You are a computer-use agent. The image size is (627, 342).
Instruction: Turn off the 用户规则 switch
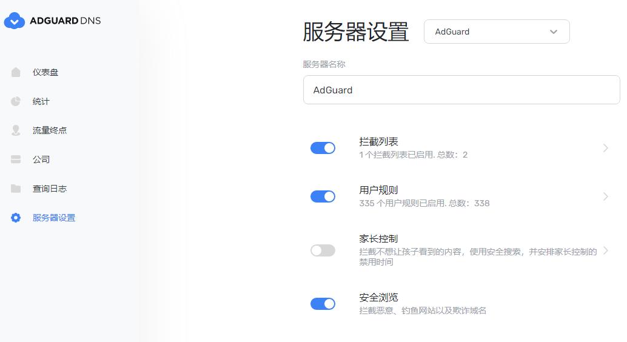tap(323, 196)
